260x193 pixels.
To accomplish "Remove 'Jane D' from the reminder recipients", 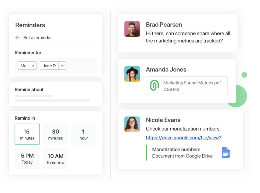I will (62, 65).
